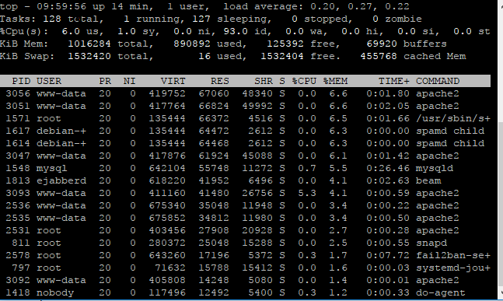Click the PID column header
This screenshot has height=301, width=503.
click(21, 81)
